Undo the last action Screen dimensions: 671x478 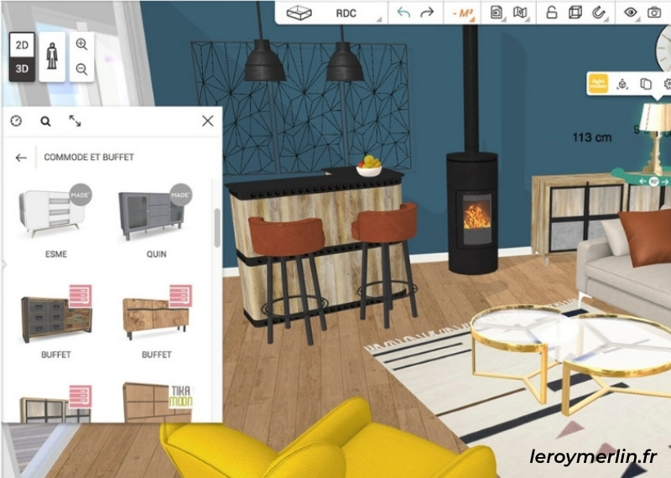click(x=403, y=13)
